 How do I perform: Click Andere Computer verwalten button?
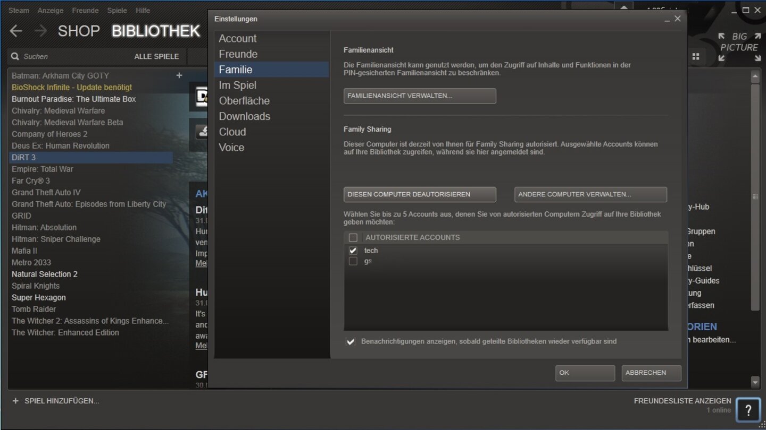coord(590,194)
